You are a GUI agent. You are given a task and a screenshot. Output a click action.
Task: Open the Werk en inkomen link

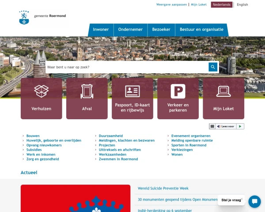pyautogui.click(x=41, y=154)
